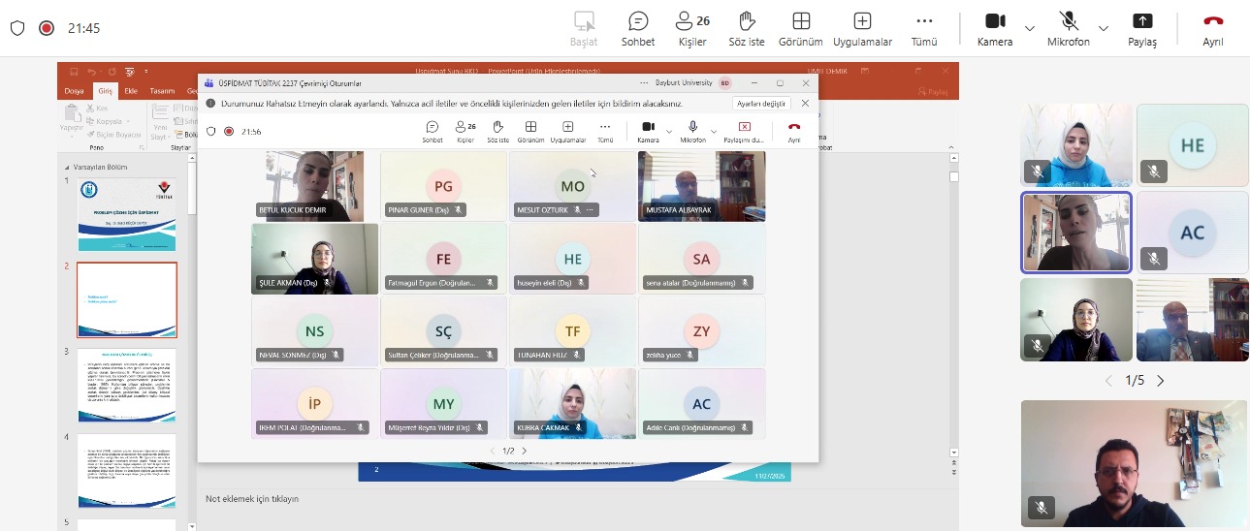Switch to the Giriş ribbon tab
This screenshot has height=531, width=1250.
(105, 91)
